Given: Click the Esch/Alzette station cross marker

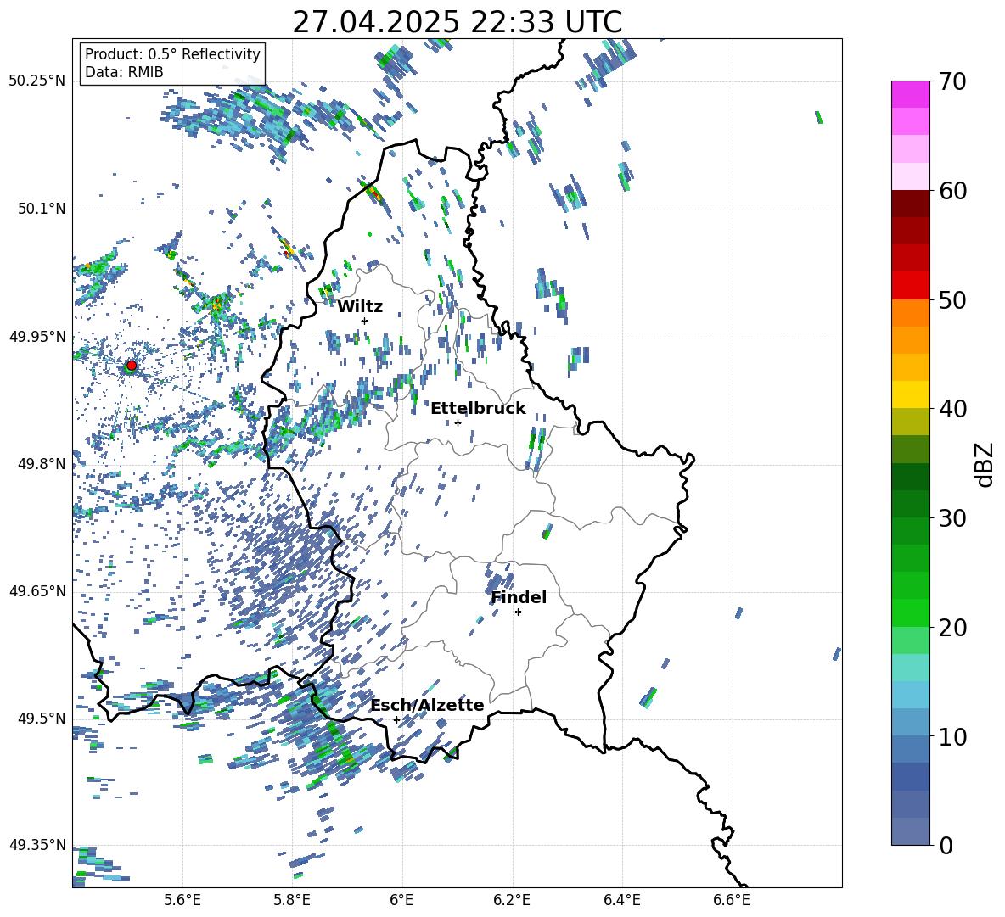Looking at the screenshot, I should pyautogui.click(x=396, y=719).
